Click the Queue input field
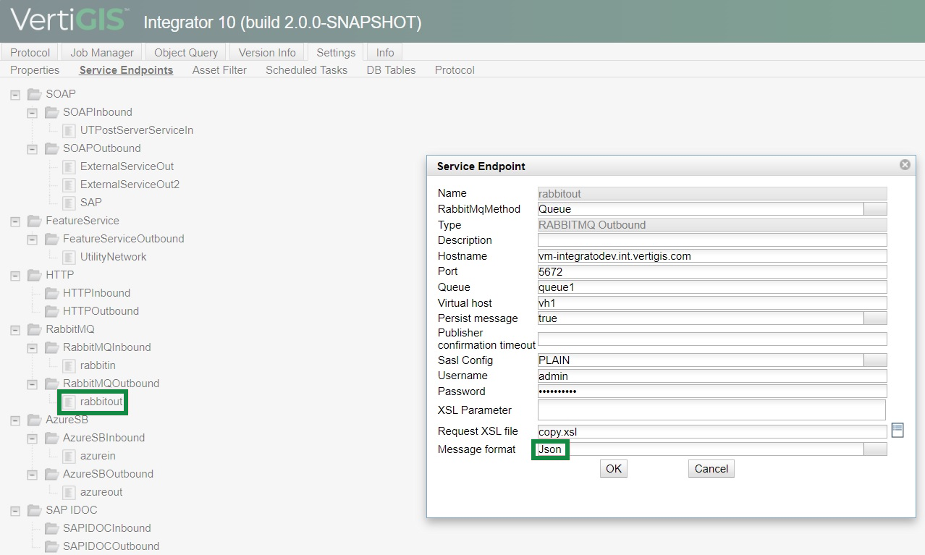This screenshot has height=555, width=925. pos(712,287)
